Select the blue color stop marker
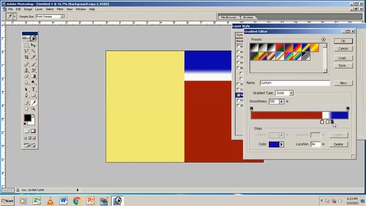This screenshot has height=206, width=366. coord(332,121)
